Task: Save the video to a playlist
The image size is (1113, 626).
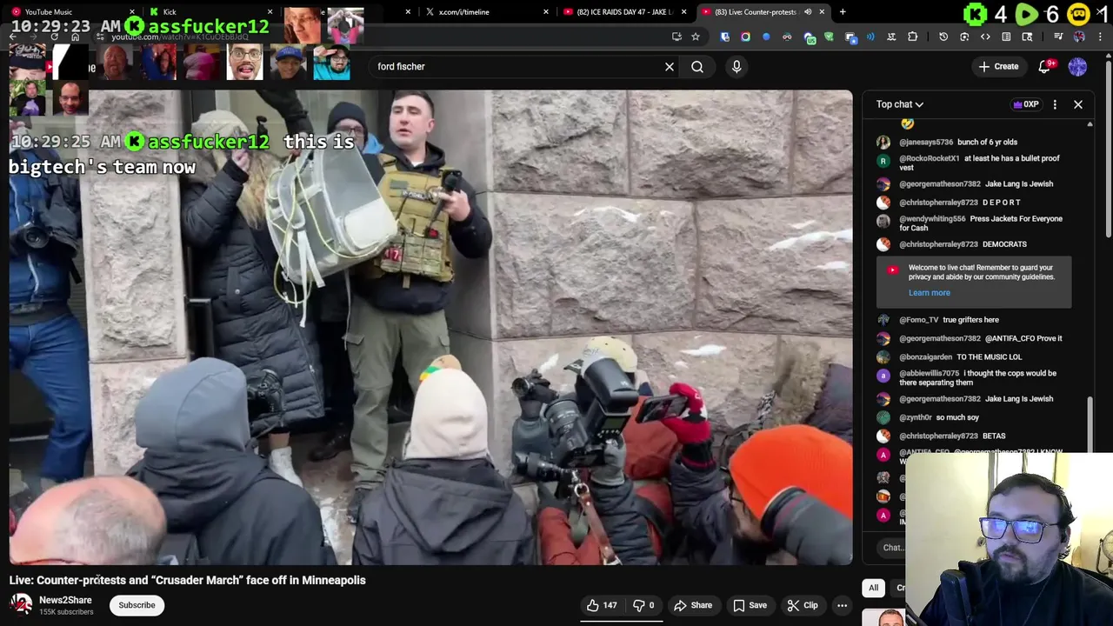Action: 749,606
